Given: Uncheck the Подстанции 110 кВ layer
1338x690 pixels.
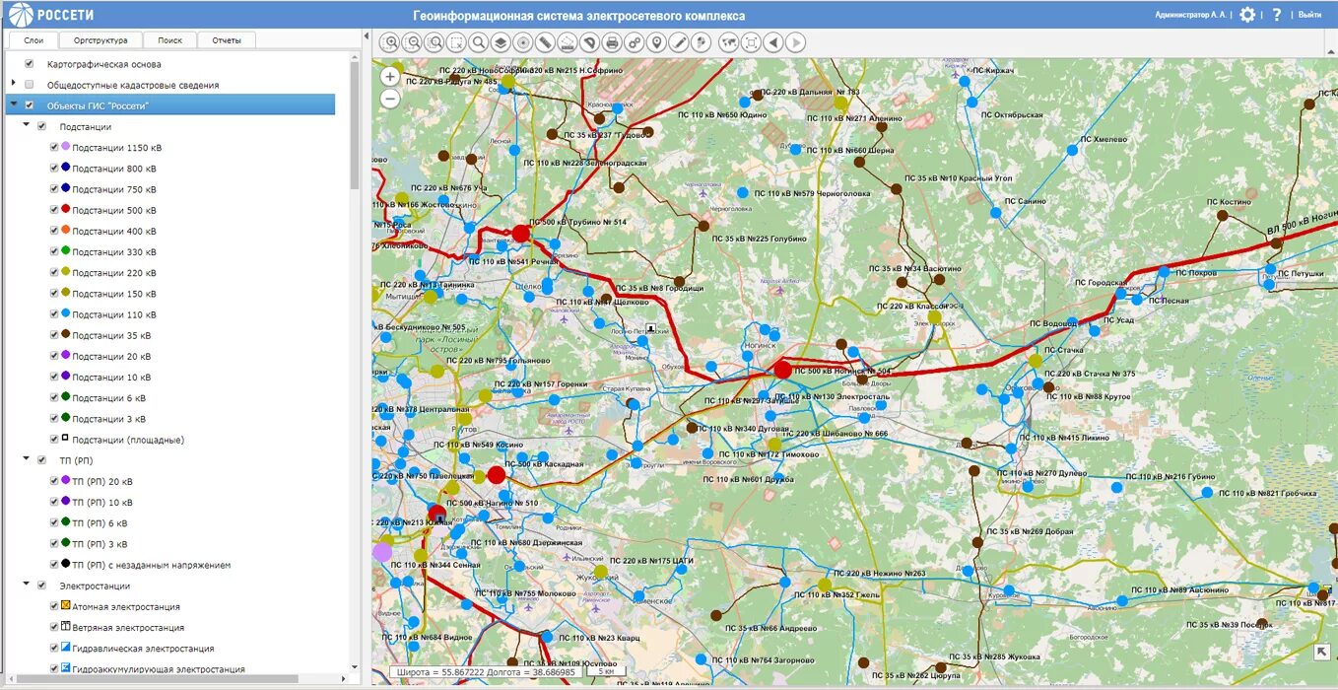Looking at the screenshot, I should 55,314.
